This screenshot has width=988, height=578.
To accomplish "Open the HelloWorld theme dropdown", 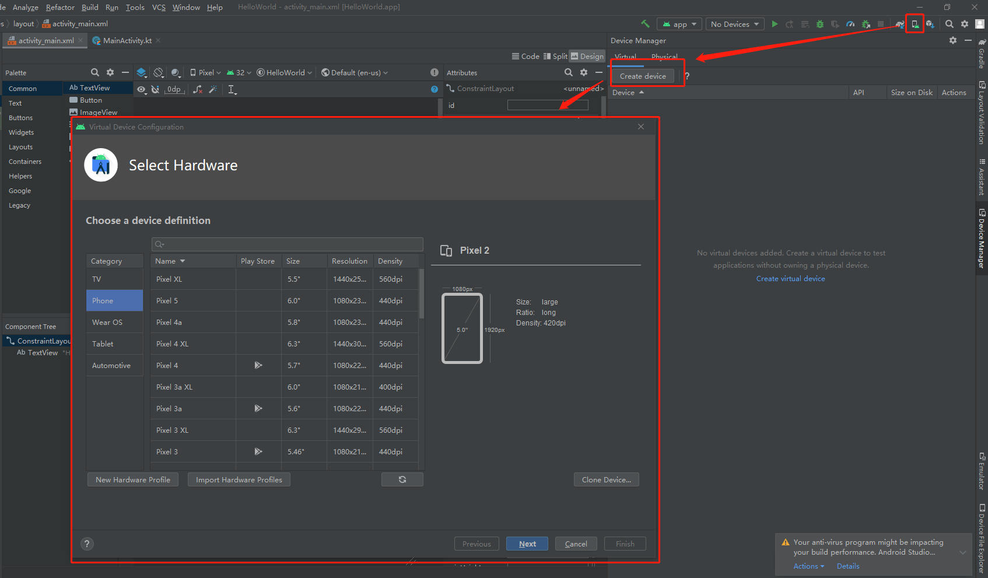I will pyautogui.click(x=285, y=72).
